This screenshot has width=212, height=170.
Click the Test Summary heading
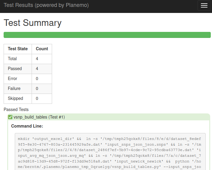click(x=33, y=23)
